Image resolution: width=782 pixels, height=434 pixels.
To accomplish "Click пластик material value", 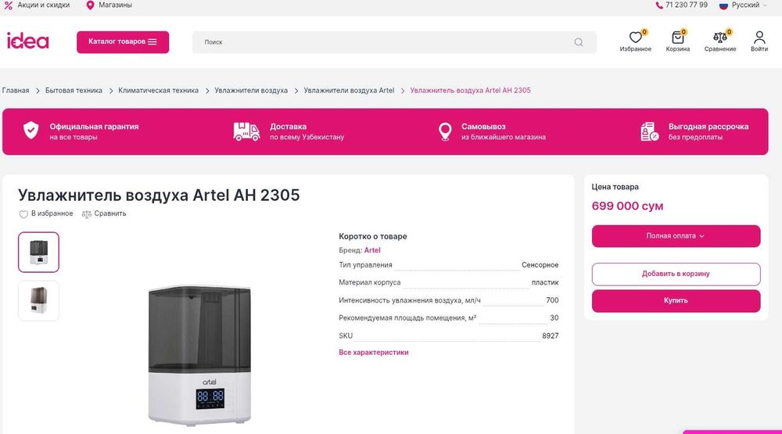I will pos(545,282).
